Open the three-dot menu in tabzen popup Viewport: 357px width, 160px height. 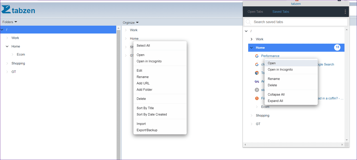(x=345, y=12)
